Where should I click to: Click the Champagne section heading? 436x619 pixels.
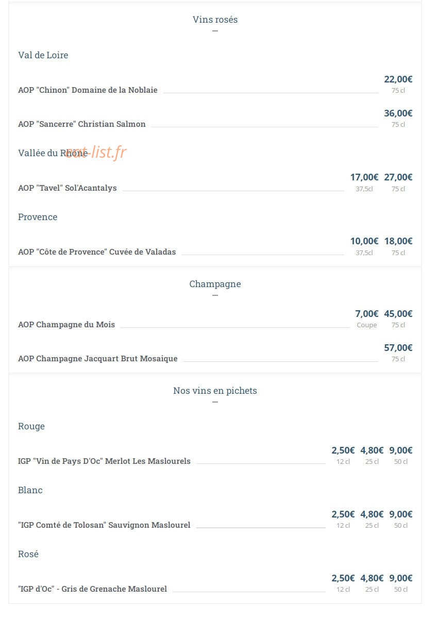click(x=215, y=284)
